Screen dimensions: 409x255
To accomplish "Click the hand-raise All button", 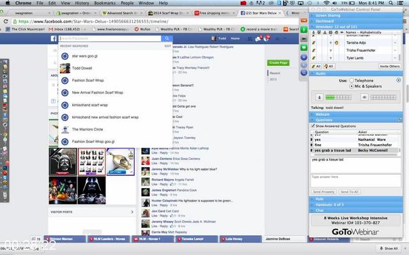I will pos(329,66).
